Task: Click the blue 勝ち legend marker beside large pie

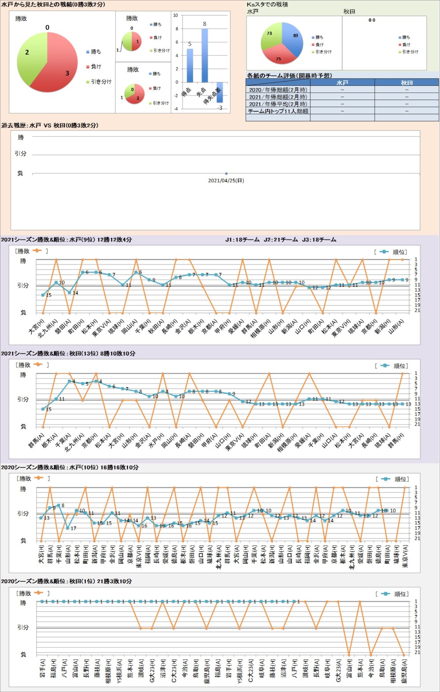Action: tap(88, 52)
